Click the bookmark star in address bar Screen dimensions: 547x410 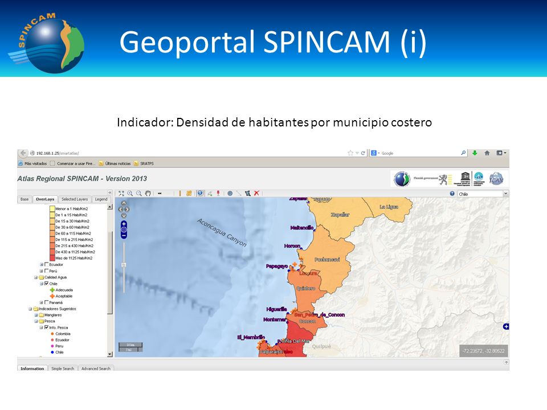[x=350, y=153]
